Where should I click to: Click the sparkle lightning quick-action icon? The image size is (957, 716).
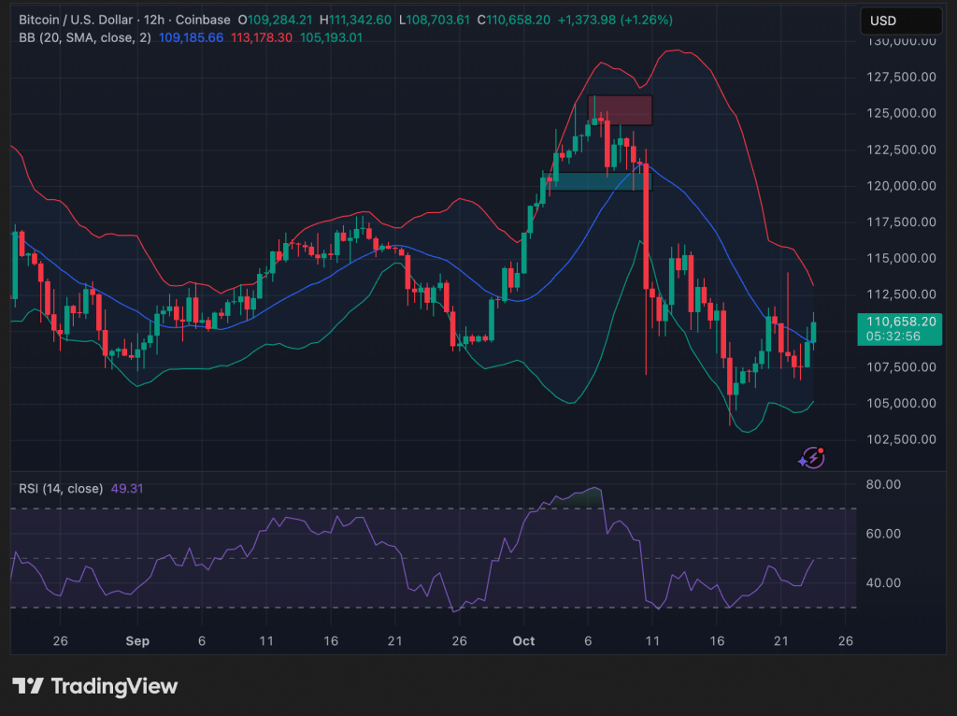coord(811,457)
